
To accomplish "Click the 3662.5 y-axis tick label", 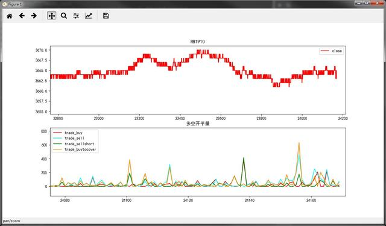I will [42, 81].
